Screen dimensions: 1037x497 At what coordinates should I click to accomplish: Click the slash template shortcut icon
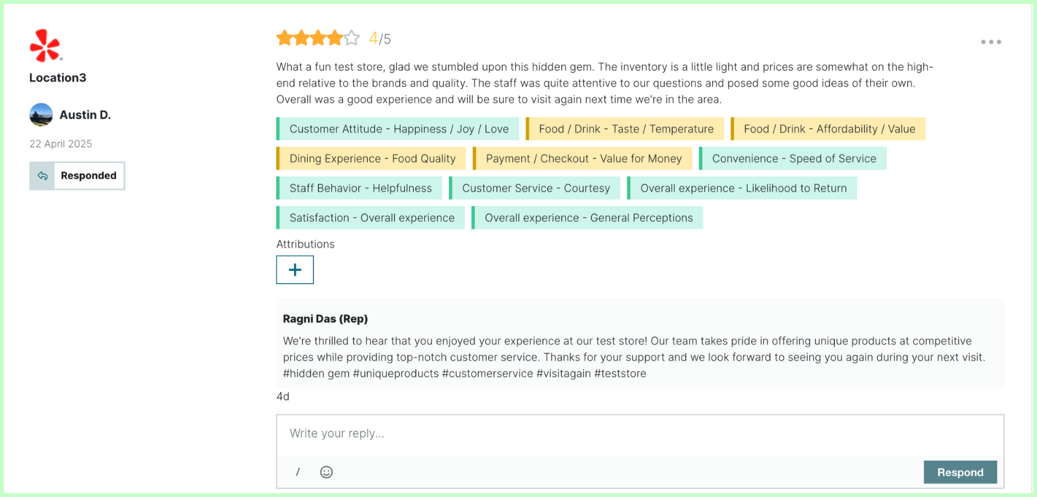pos(298,472)
